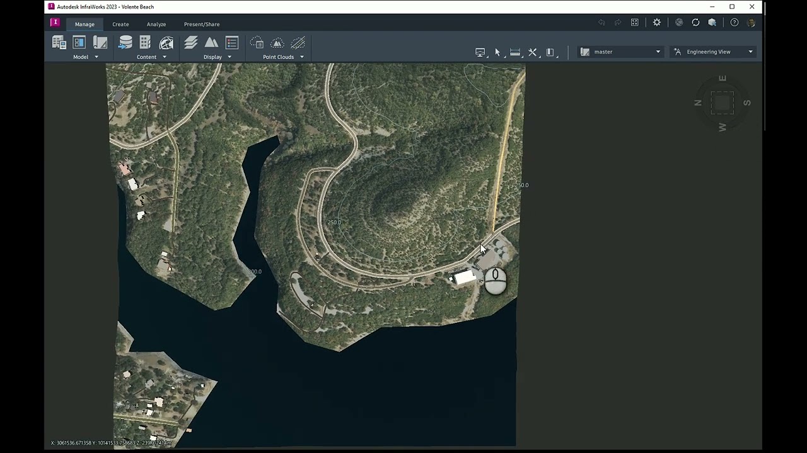This screenshot has width=807, height=453.
Task: Click the Redo arrow icon
Action: [618, 23]
